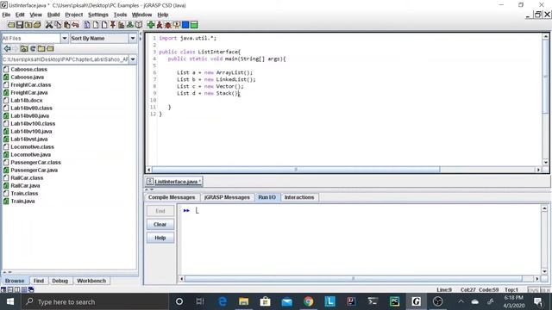
Task: Select the Run I/O tab
Action: pyautogui.click(x=267, y=197)
